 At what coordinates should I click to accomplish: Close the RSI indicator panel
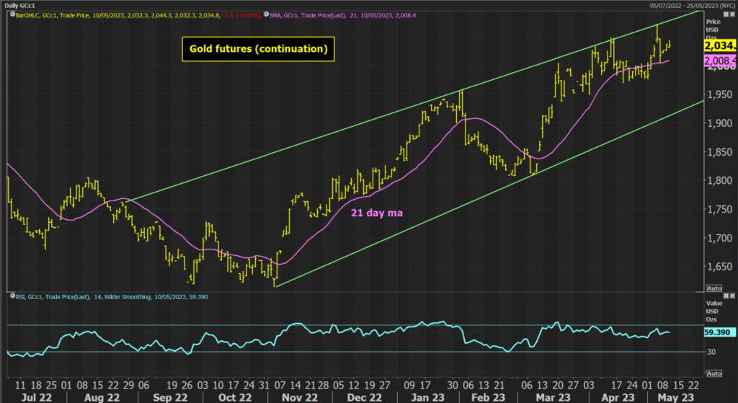(x=732, y=296)
